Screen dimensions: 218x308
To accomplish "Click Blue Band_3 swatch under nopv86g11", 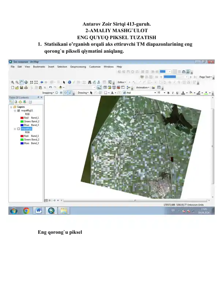I will tap(22, 125).
